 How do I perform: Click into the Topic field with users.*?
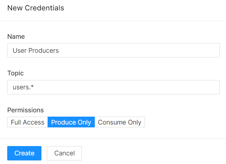tap(114, 87)
